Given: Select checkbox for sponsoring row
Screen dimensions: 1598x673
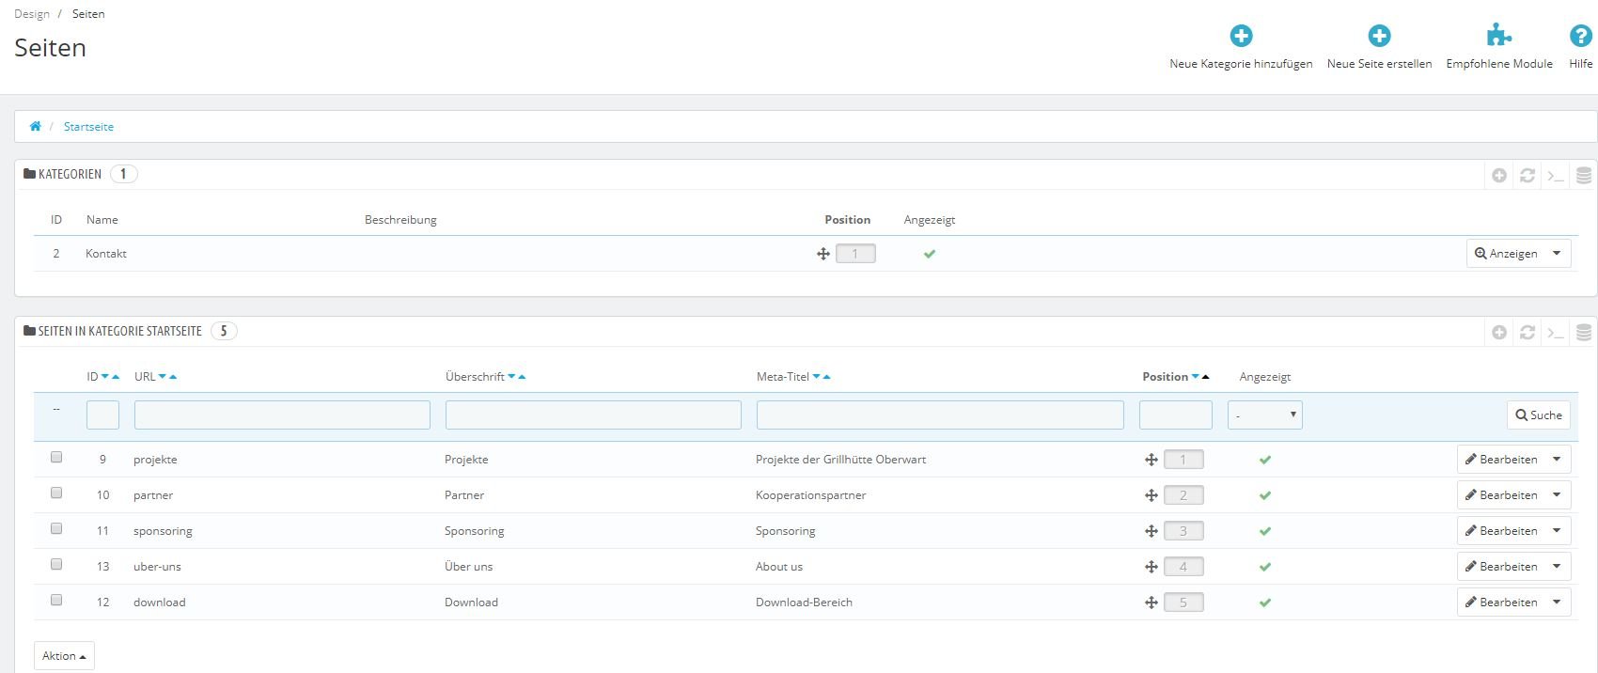Looking at the screenshot, I should click(56, 528).
